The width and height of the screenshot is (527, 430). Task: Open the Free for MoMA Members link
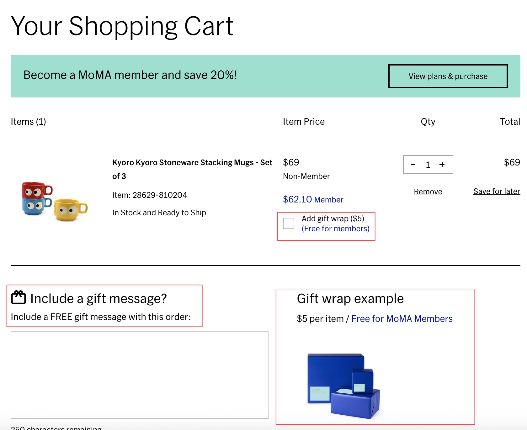[402, 319]
